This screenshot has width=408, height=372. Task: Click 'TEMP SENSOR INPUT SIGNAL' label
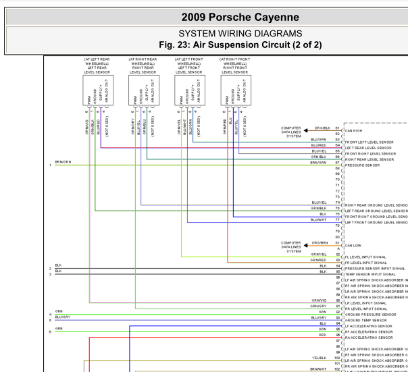click(370, 274)
